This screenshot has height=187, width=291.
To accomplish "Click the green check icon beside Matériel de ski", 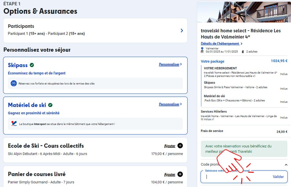I will pos(50,105).
